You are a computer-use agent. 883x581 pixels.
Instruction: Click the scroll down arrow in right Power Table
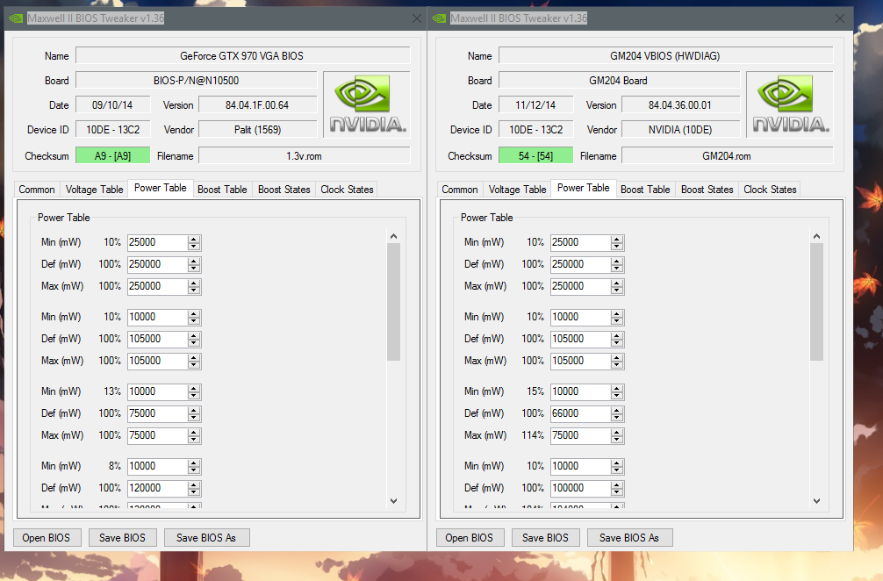tap(816, 500)
